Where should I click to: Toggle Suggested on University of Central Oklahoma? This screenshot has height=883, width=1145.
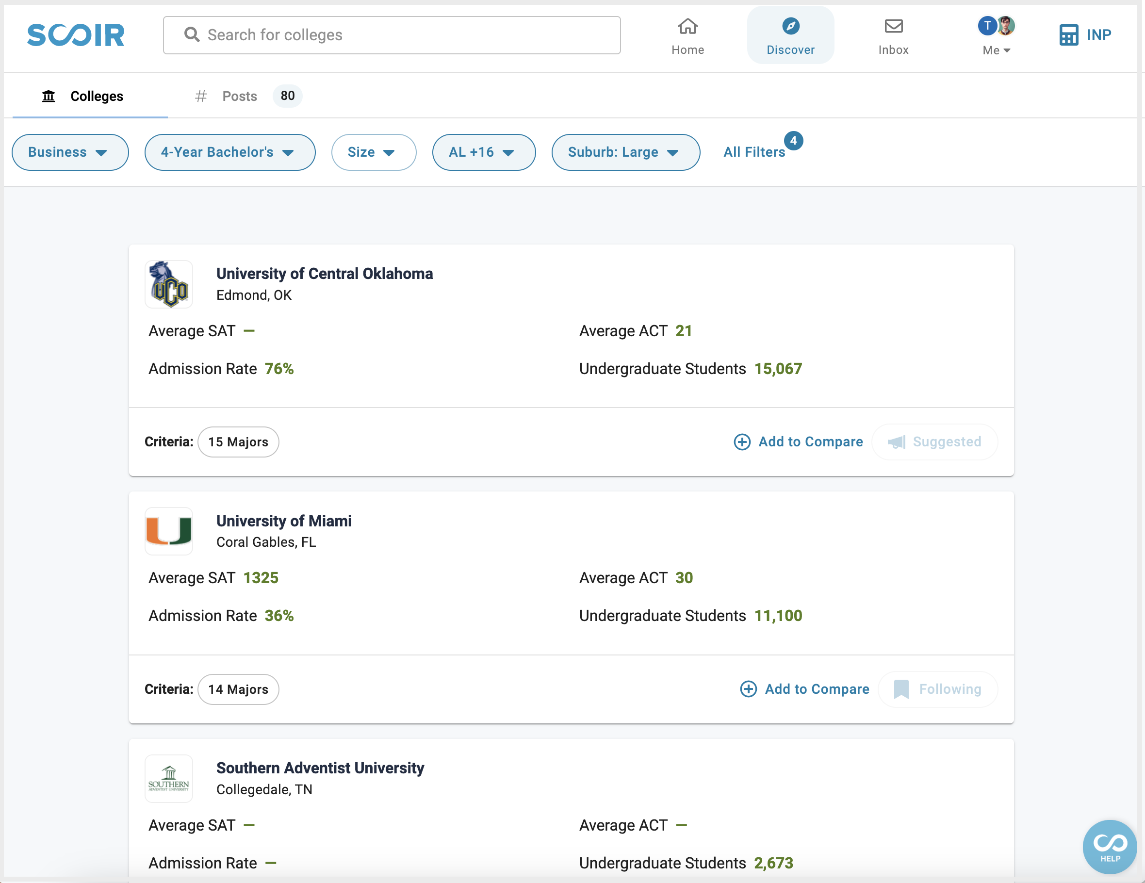tap(934, 442)
